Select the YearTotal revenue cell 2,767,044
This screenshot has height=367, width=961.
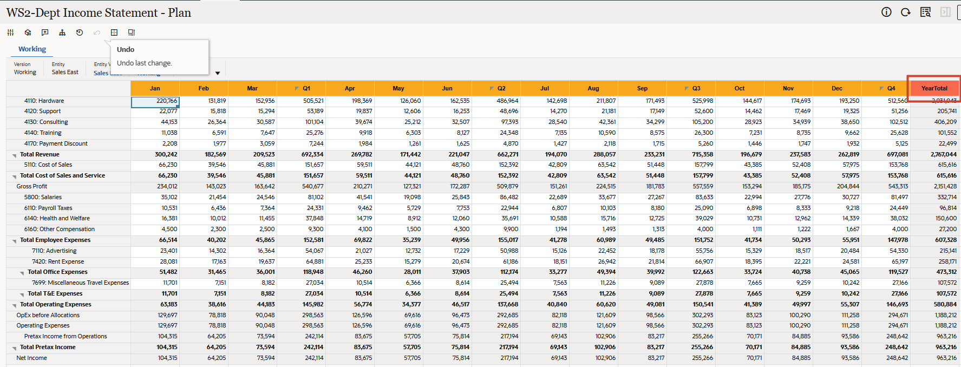(934, 154)
